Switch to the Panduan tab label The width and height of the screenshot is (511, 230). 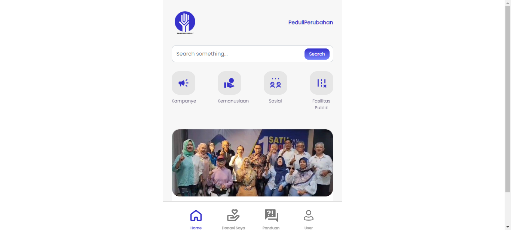tap(271, 228)
